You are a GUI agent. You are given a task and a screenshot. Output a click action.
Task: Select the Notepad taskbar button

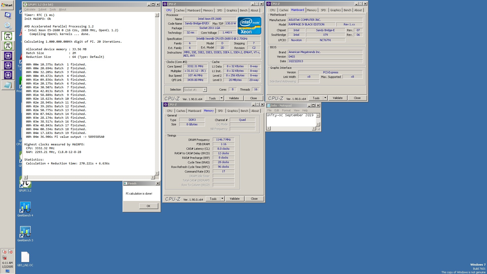[8, 85]
